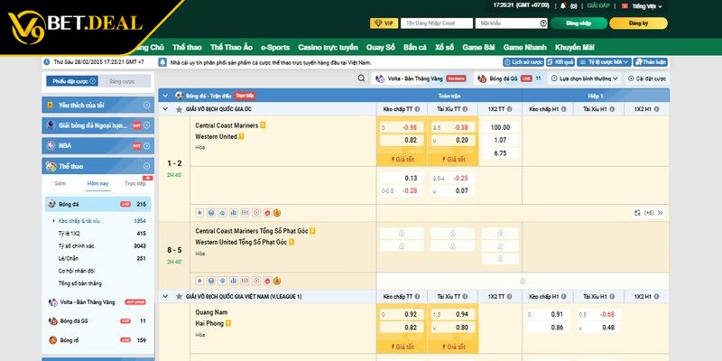Open the Tiếng Việt language dropdown
The width and height of the screenshot is (722, 361).
tap(646, 5)
